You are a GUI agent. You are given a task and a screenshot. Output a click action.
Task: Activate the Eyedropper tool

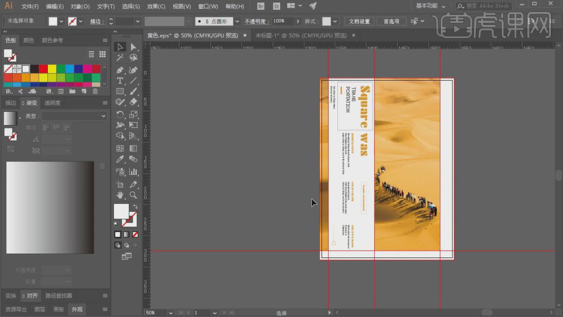pyautogui.click(x=120, y=159)
